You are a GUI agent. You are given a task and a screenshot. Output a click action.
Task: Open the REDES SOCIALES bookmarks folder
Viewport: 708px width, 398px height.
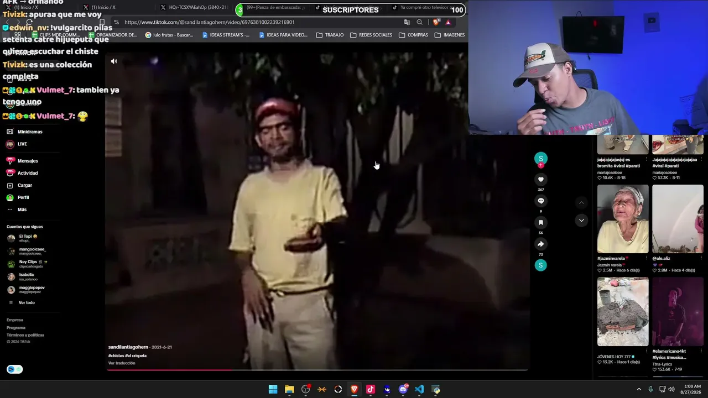[371, 35]
